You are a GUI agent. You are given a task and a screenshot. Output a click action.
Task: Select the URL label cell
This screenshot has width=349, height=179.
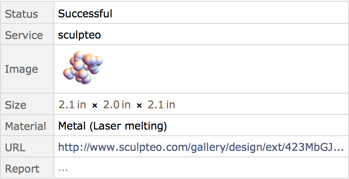pyautogui.click(x=27, y=146)
